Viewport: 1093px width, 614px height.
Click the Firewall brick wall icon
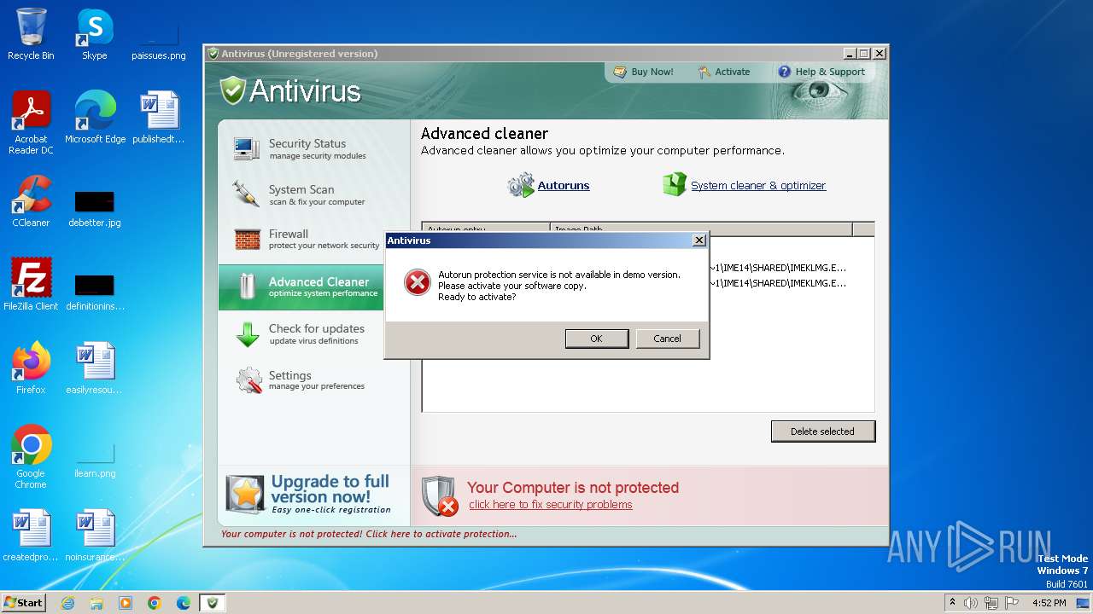point(247,240)
